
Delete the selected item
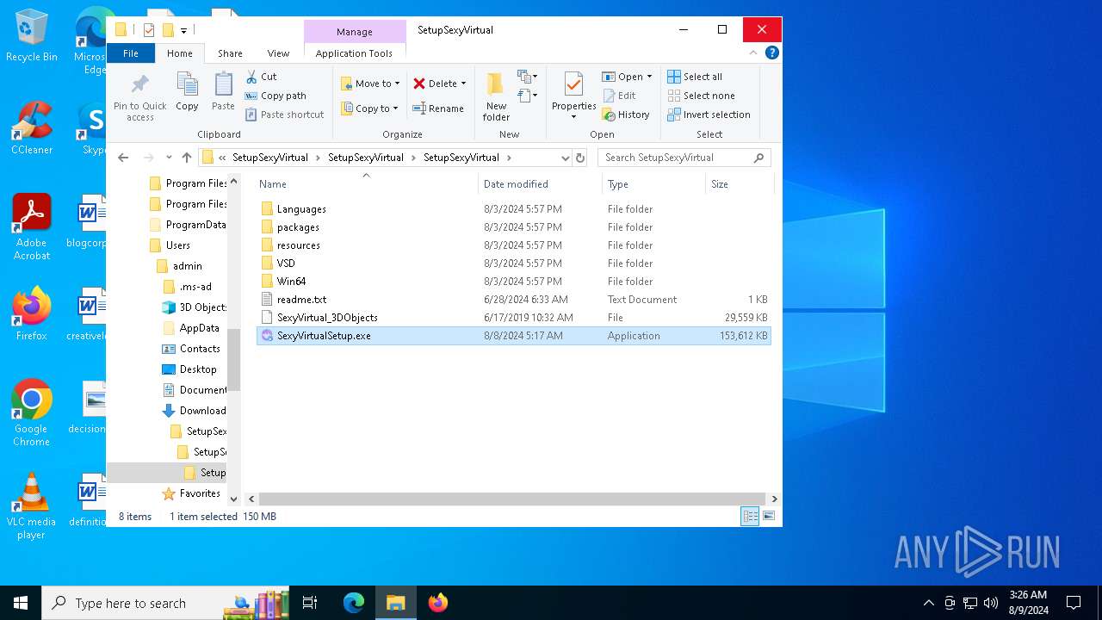point(435,84)
